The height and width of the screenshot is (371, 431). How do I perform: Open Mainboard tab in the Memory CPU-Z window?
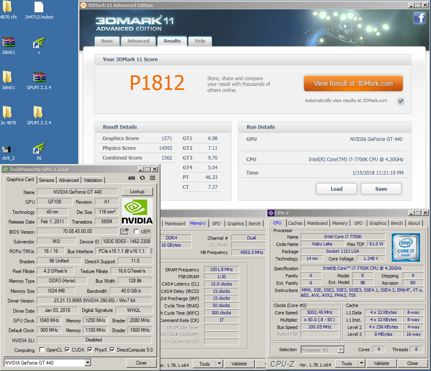(175, 224)
